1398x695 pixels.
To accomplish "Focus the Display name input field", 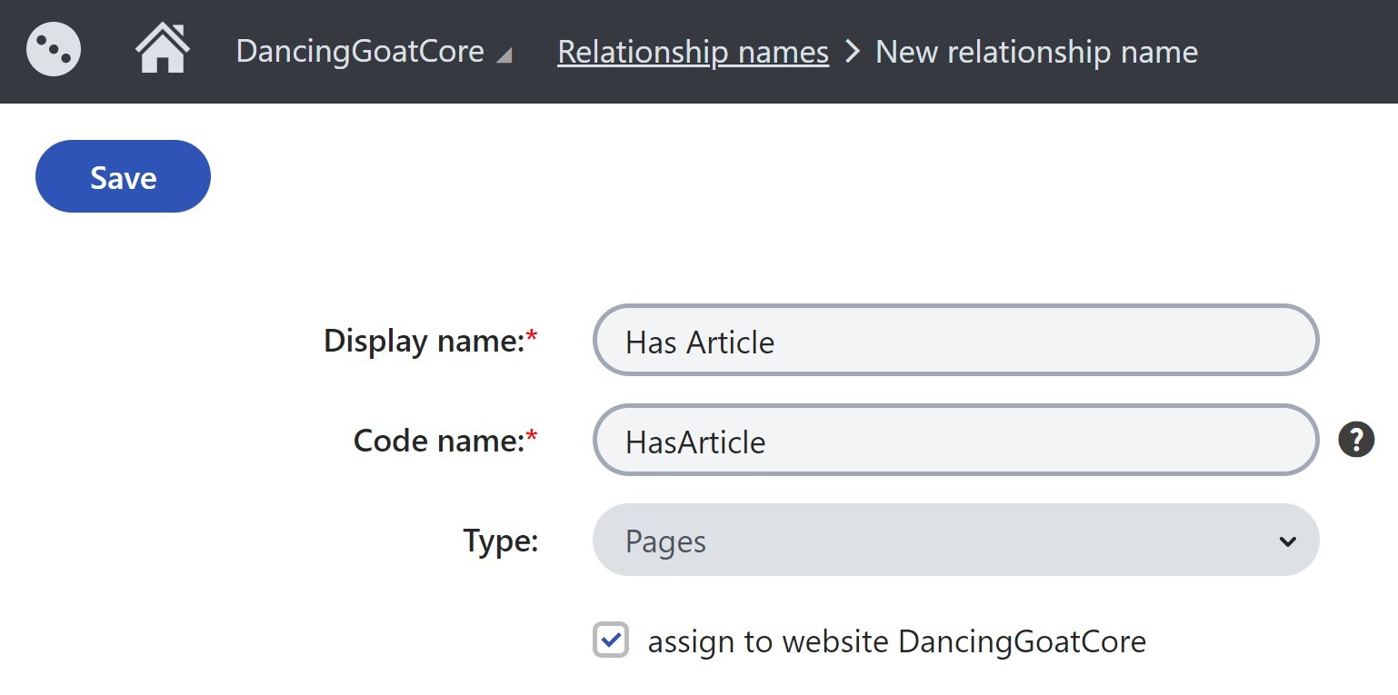I will (x=955, y=341).
